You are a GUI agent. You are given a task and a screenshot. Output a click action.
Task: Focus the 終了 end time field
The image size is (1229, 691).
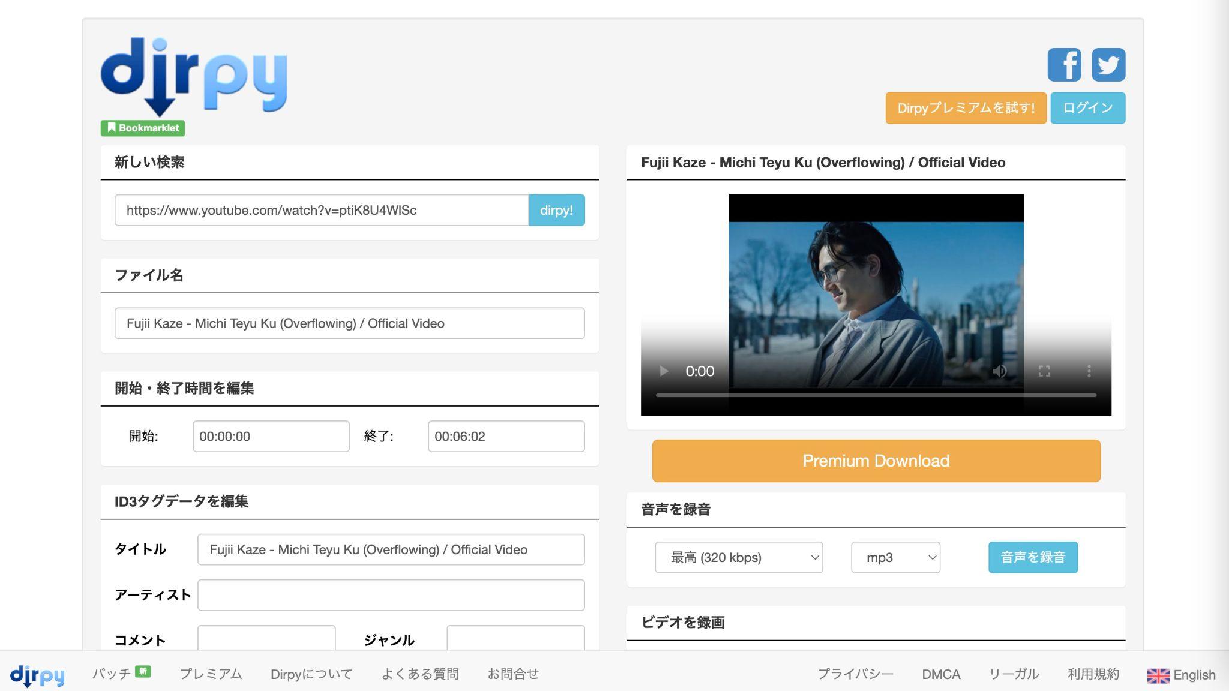pos(506,436)
